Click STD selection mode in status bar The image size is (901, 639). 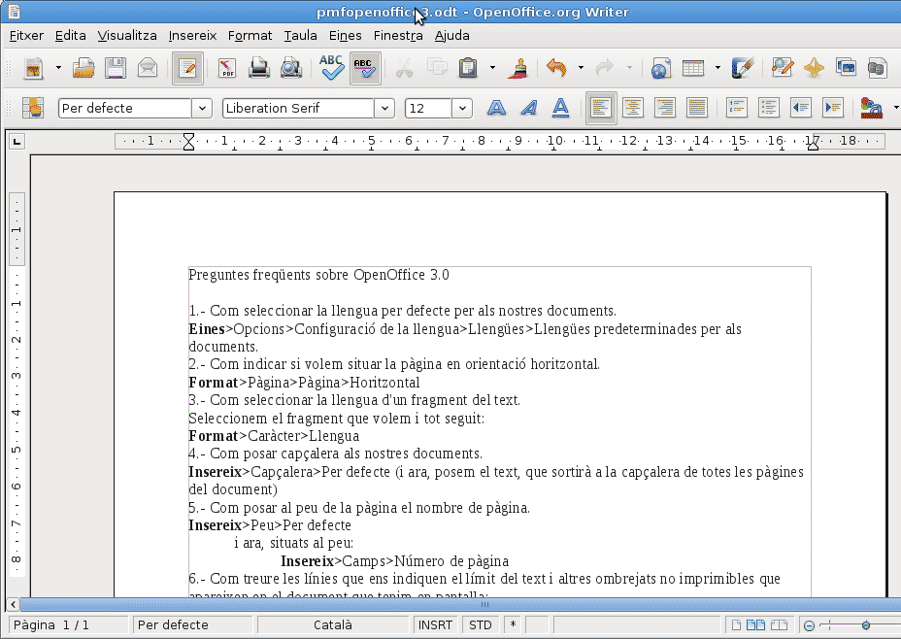481,625
